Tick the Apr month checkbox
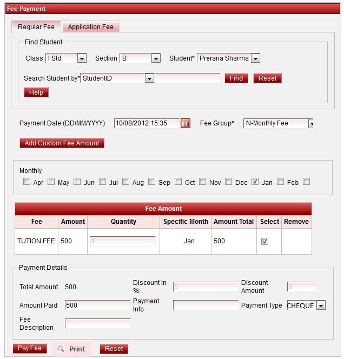344x359 pixels. pos(27,182)
